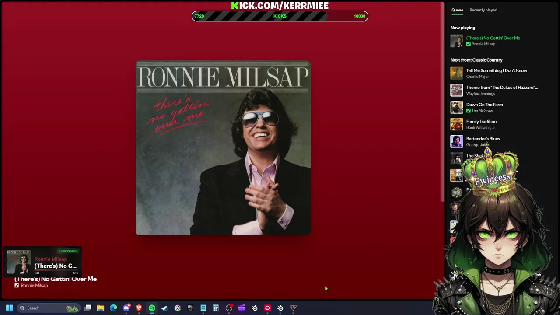Click the bottom-left song title 'No Gettin' Over Me'
This screenshot has width=560, height=315.
(56, 279)
